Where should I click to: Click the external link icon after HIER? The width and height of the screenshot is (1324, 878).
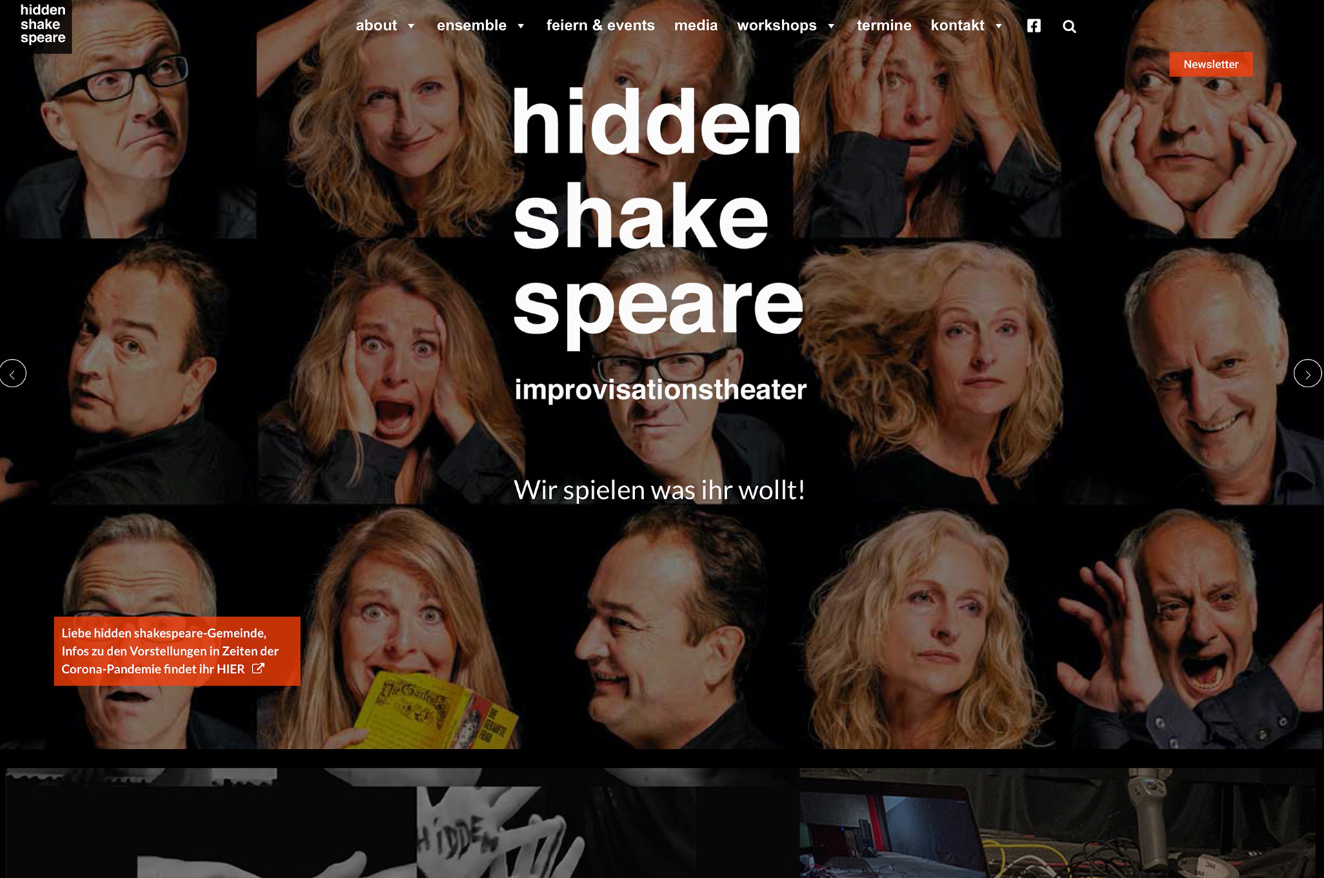[x=258, y=668]
